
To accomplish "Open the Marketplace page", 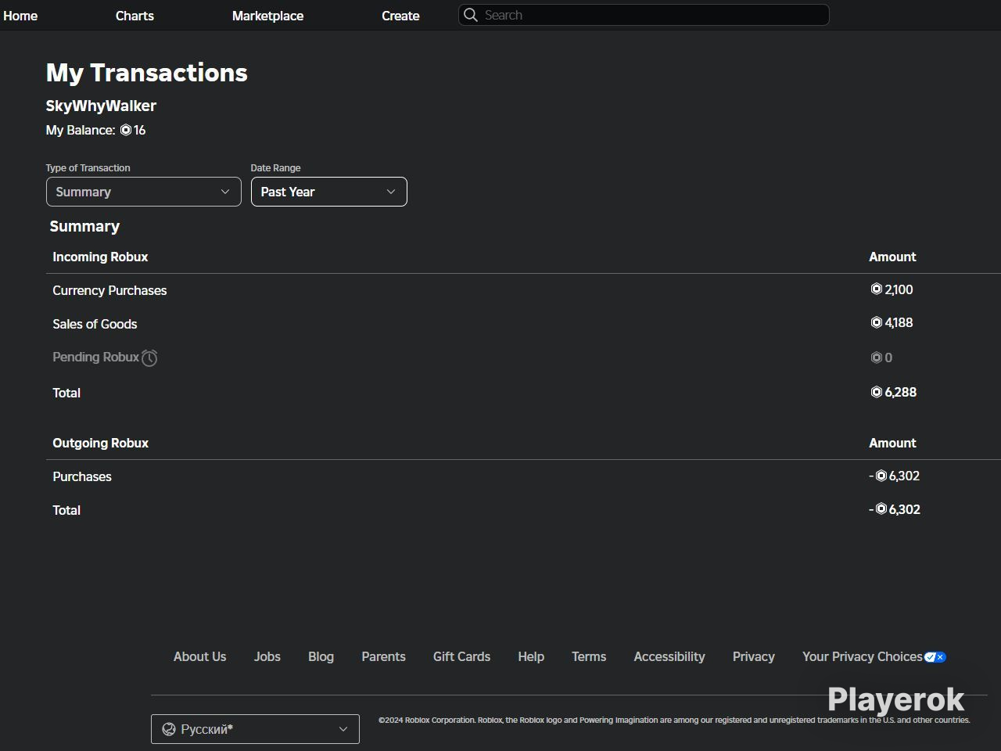I will 267,16.
